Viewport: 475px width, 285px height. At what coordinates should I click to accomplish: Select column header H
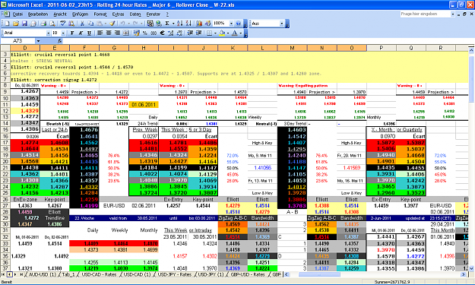click(144, 48)
